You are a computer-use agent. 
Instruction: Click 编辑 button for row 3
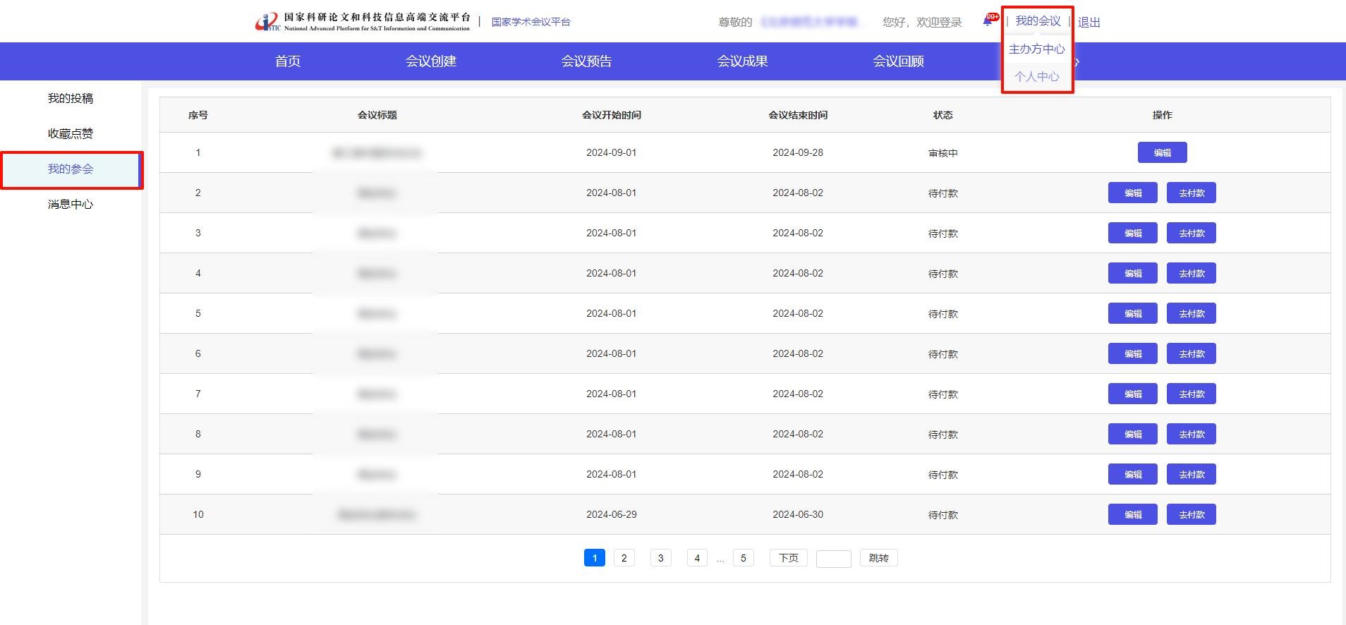(x=1133, y=233)
